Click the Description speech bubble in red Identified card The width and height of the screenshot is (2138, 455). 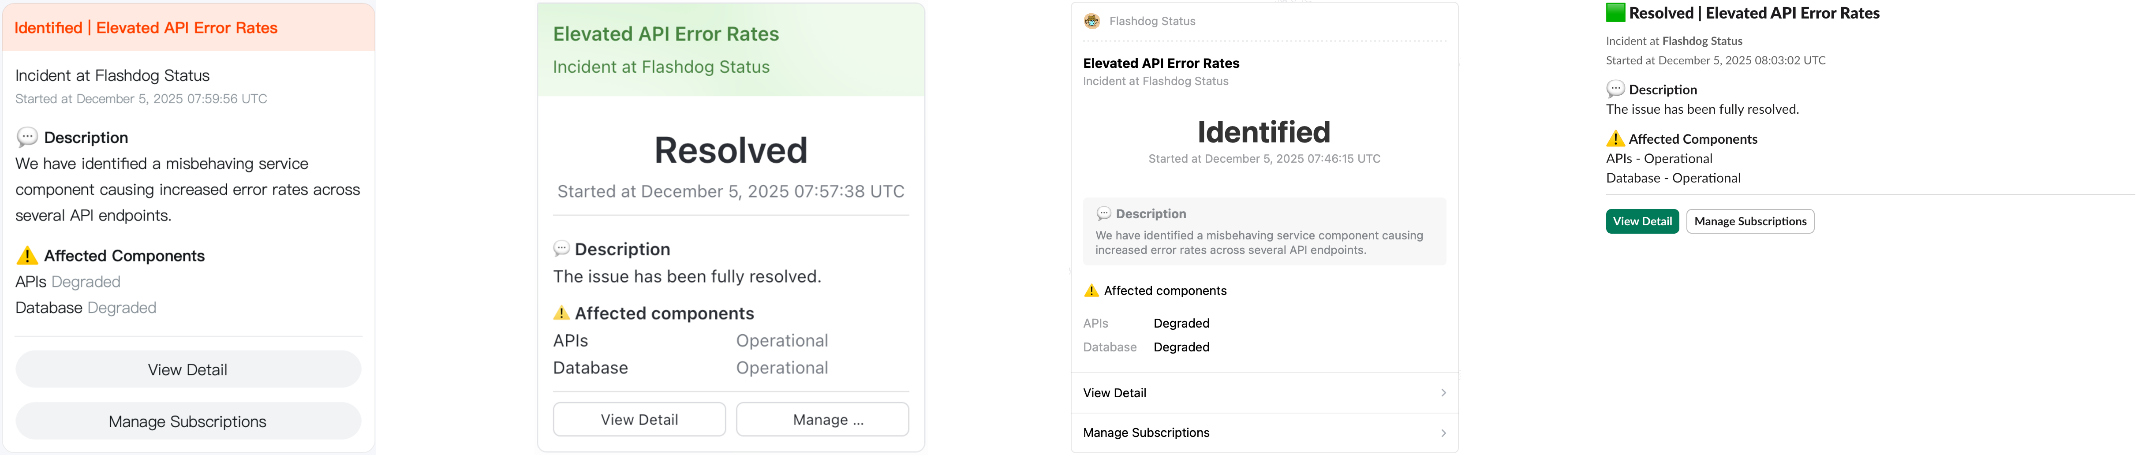(x=27, y=137)
